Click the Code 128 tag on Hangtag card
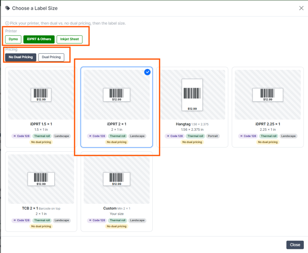 pos(175,136)
